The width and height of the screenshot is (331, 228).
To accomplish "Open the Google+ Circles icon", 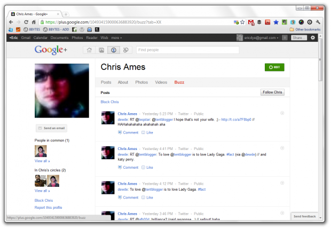I will [x=126, y=50].
